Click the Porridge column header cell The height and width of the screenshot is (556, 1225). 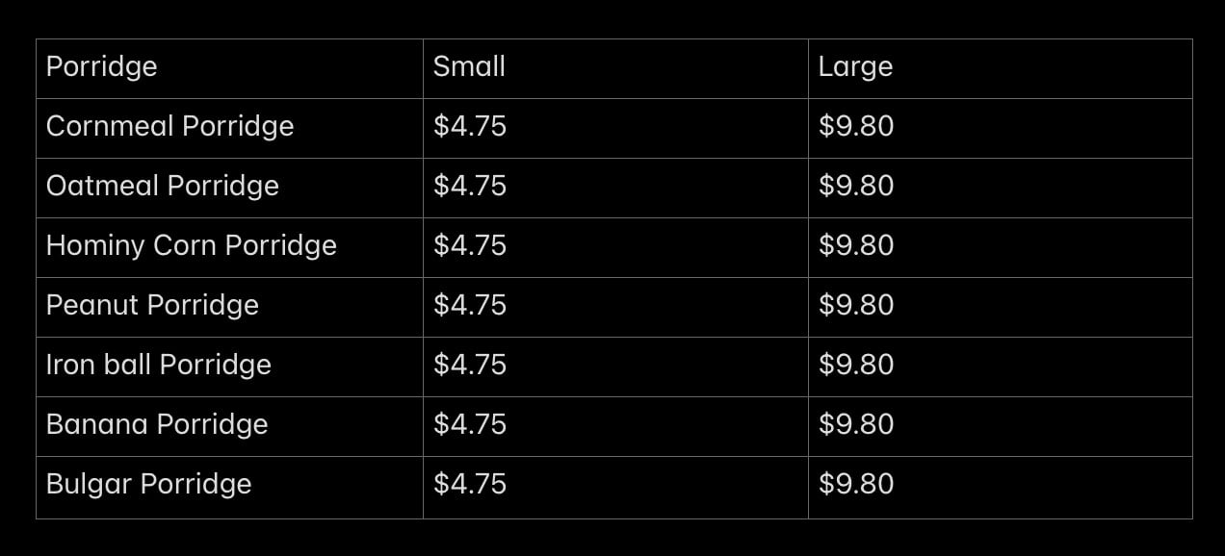tap(229, 68)
